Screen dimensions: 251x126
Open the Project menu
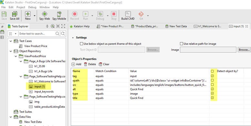[x=21, y=7]
